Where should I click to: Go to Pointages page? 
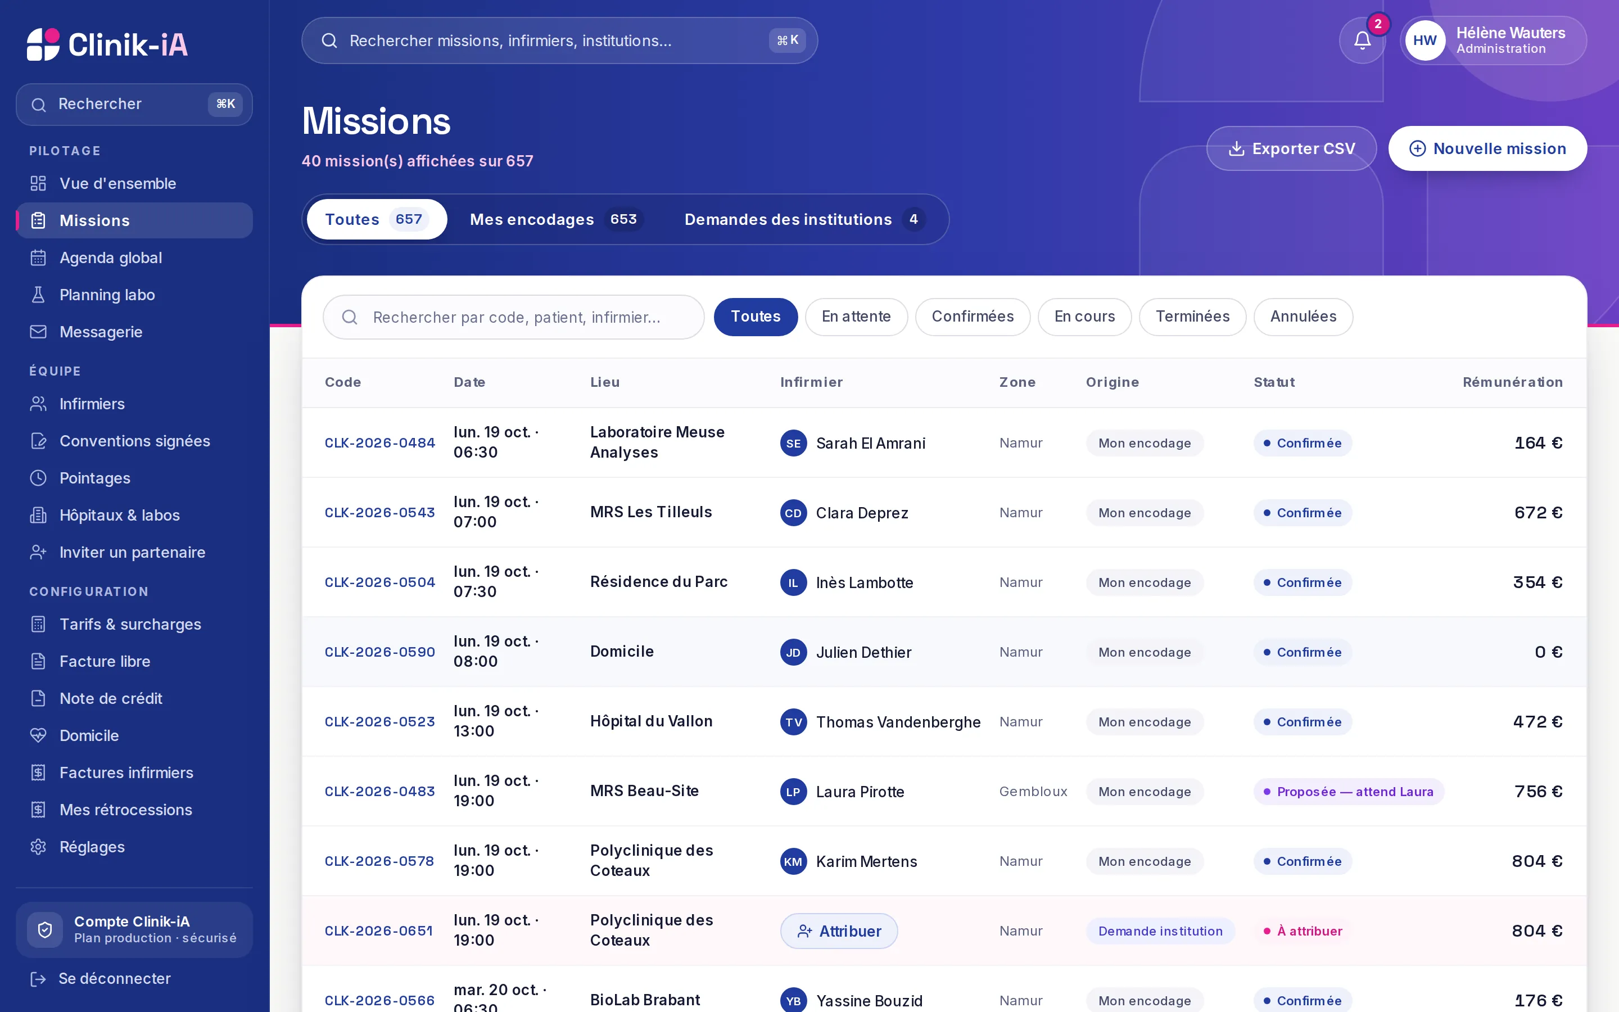pos(134,478)
